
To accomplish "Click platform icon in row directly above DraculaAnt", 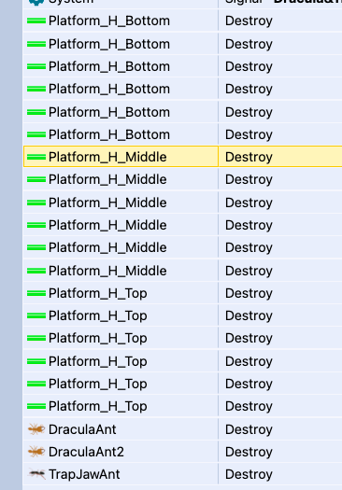I will tap(36, 406).
